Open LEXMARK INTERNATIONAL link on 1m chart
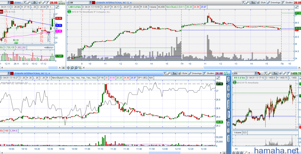Image resolution: width=301 pixels, height=154 pixels. [32, 73]
